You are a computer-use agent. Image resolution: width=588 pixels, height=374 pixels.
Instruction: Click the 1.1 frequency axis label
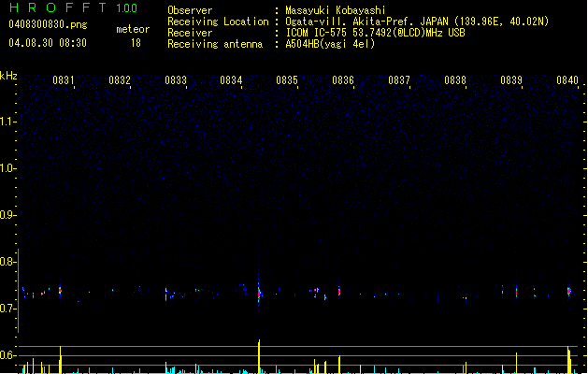click(x=7, y=122)
